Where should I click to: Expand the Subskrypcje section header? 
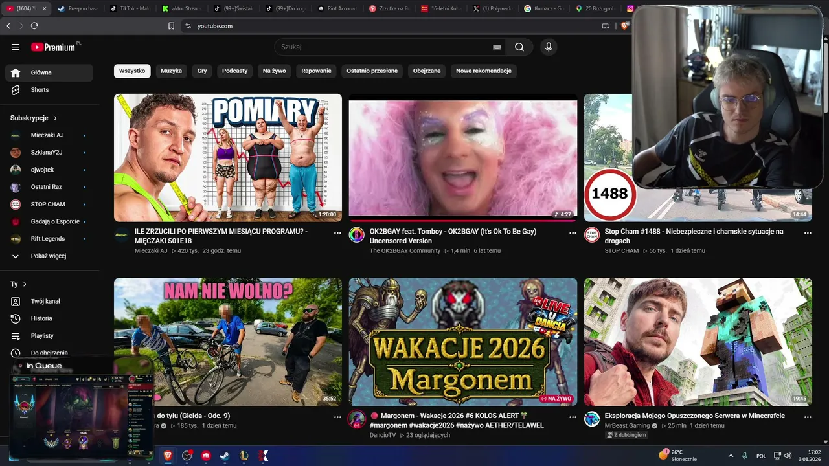pyautogui.click(x=34, y=118)
